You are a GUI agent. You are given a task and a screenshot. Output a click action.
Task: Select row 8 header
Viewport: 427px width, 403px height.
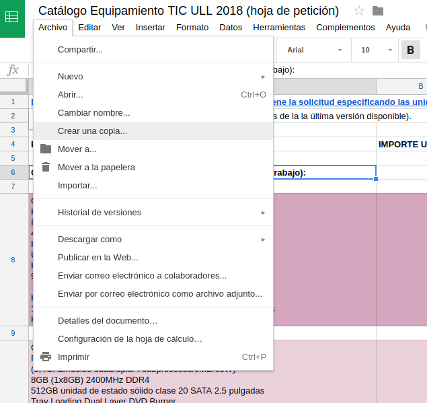13,260
